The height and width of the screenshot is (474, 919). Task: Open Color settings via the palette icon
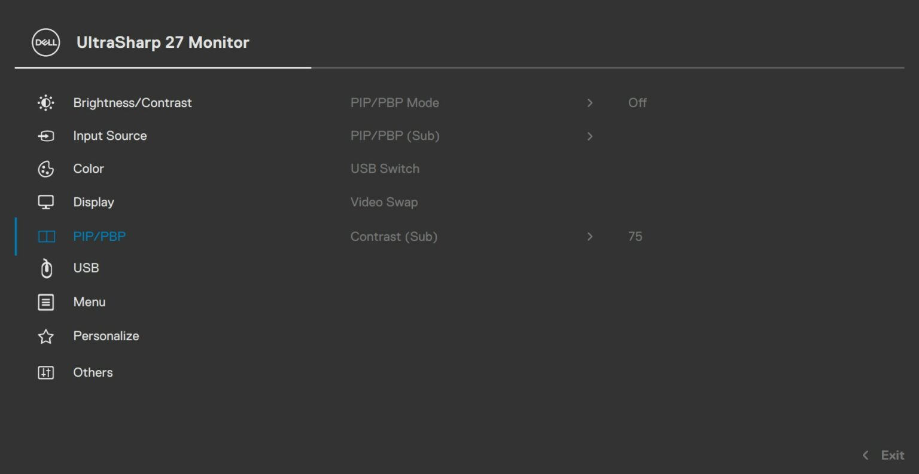point(45,169)
